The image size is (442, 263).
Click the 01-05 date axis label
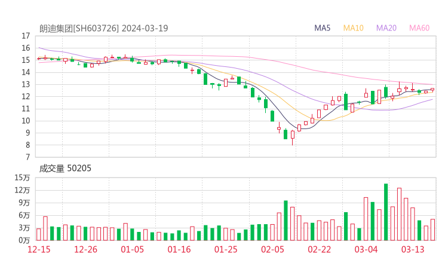pos(132,249)
